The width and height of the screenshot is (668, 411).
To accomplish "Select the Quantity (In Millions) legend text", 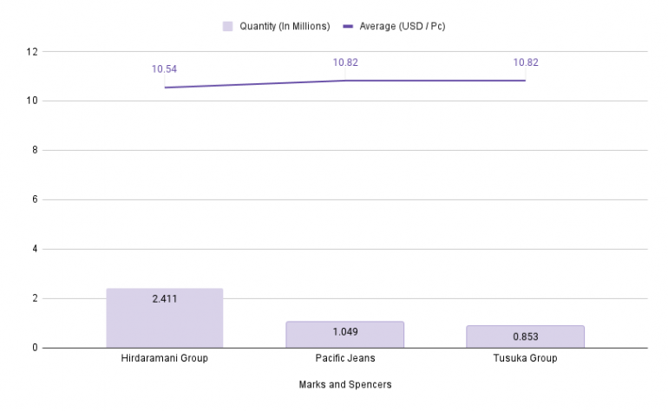I will 285,26.
